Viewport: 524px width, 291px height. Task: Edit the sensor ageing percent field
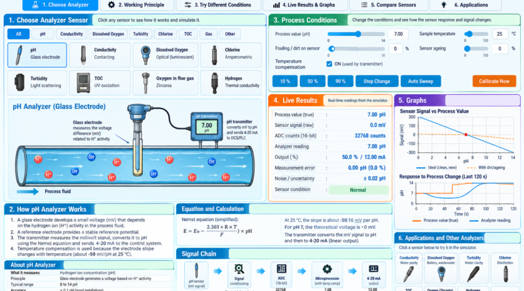[x=499, y=49]
